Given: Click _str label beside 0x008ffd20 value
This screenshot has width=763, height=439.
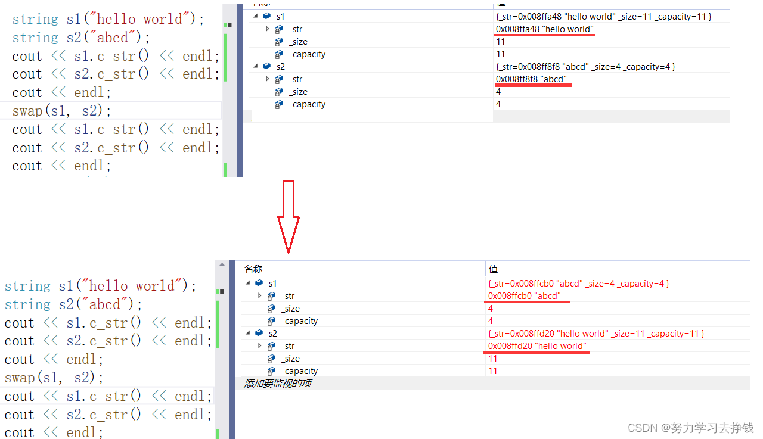Looking at the screenshot, I should point(288,346).
